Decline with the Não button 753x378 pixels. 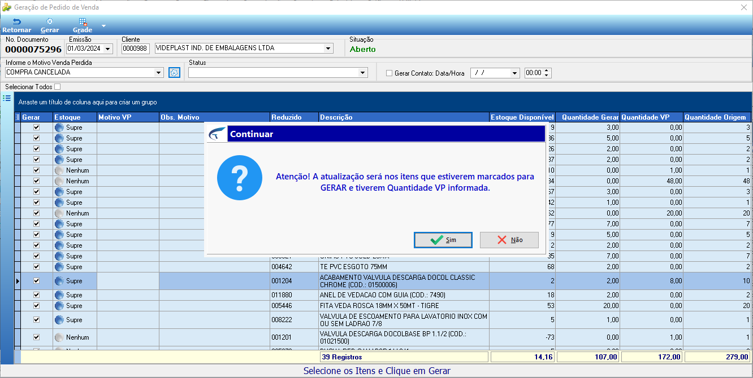pos(509,240)
